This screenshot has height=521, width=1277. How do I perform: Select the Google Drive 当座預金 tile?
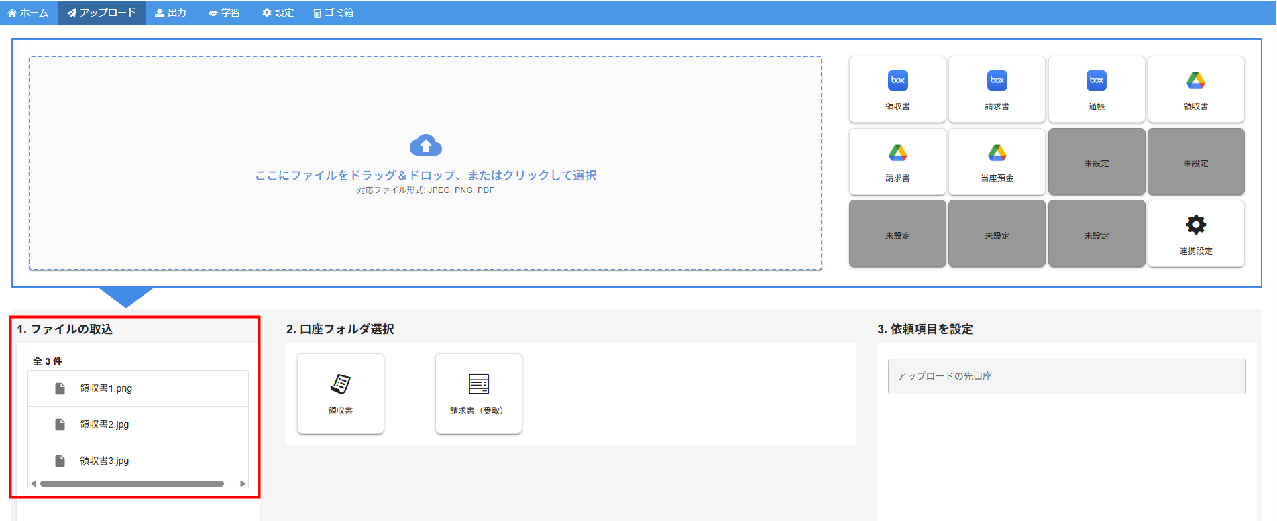[x=997, y=162]
